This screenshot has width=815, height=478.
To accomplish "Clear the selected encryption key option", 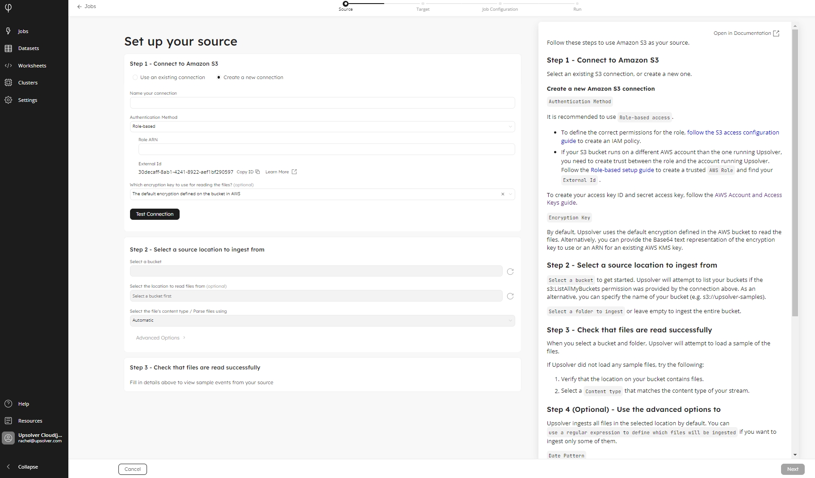I will pos(503,194).
